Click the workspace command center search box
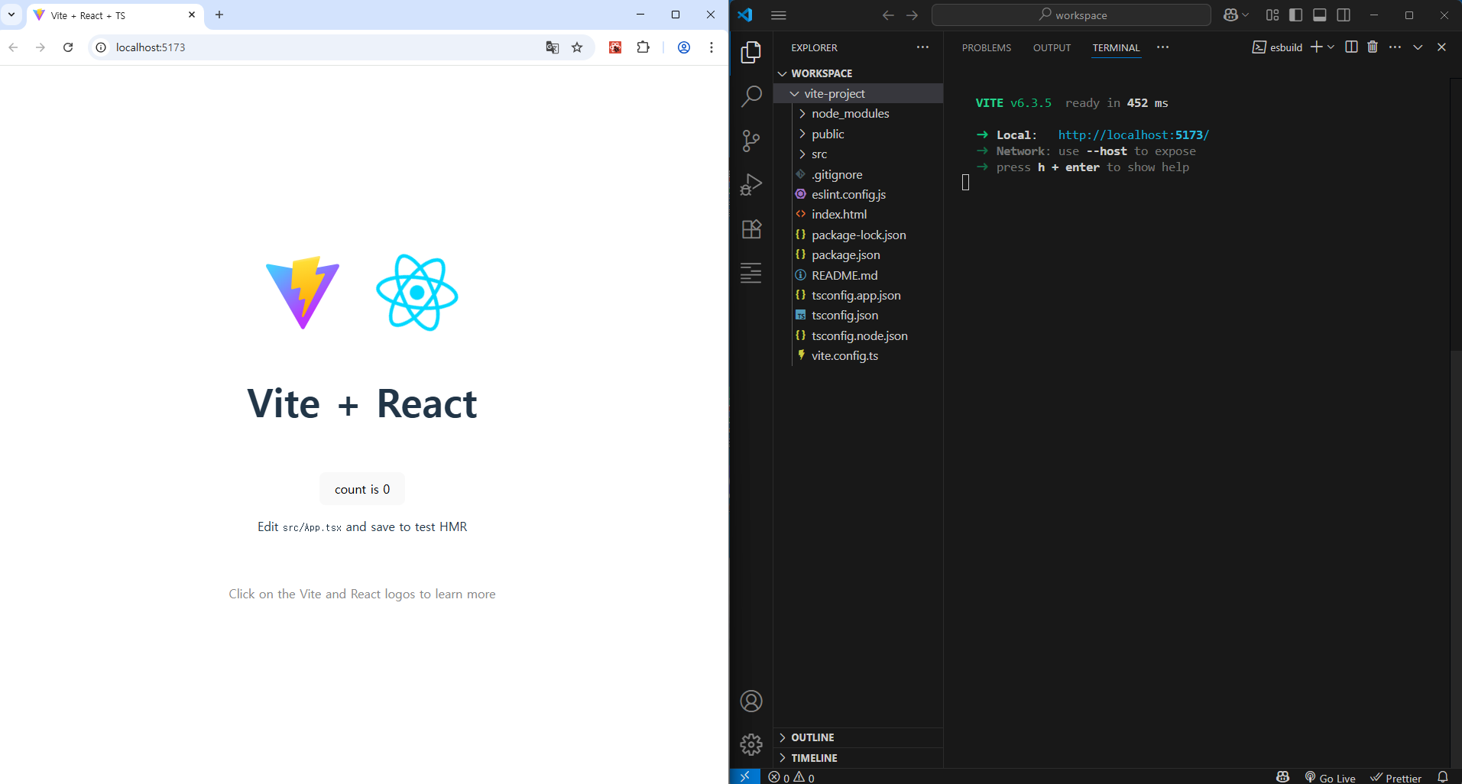The height and width of the screenshot is (784, 1462). coord(1071,15)
